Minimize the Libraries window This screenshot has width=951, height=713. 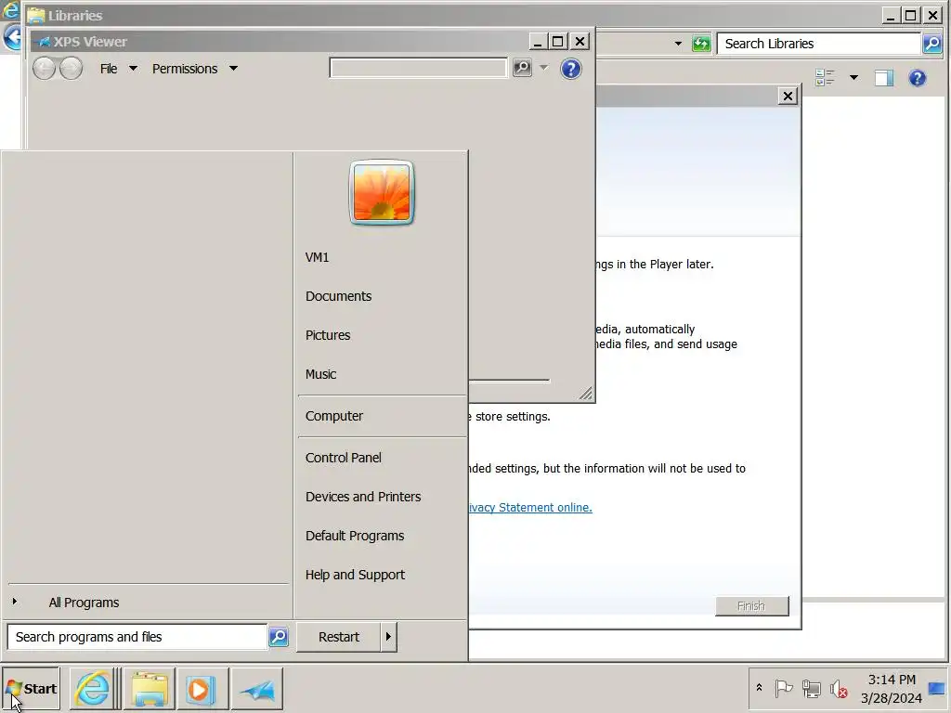[x=891, y=15]
